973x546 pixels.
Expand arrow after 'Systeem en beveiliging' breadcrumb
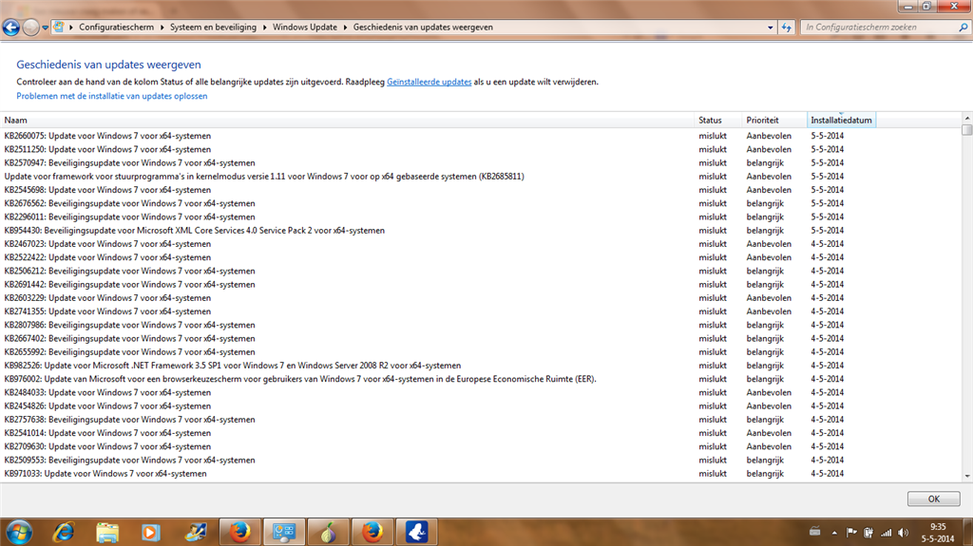click(264, 28)
